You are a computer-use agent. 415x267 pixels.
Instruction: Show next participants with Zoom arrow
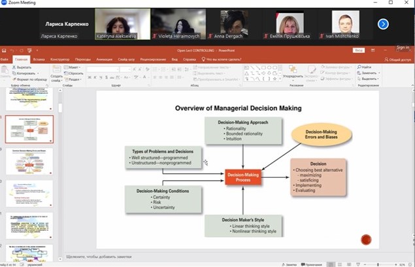(383, 24)
